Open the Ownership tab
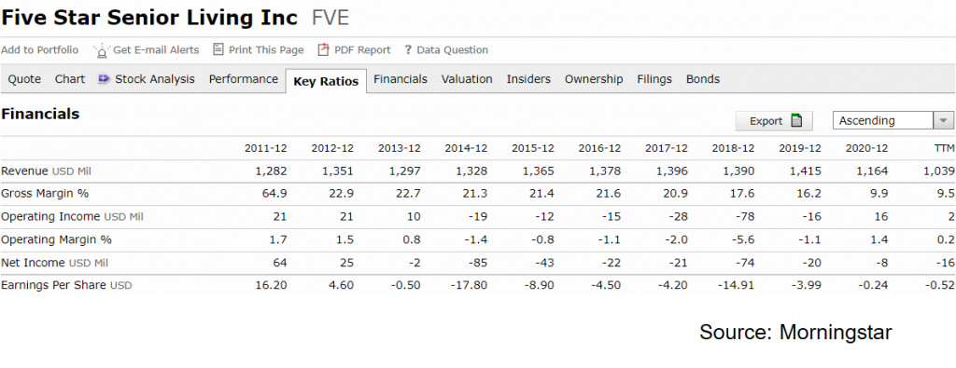Viewport: 956px width, 368px height. click(x=594, y=79)
